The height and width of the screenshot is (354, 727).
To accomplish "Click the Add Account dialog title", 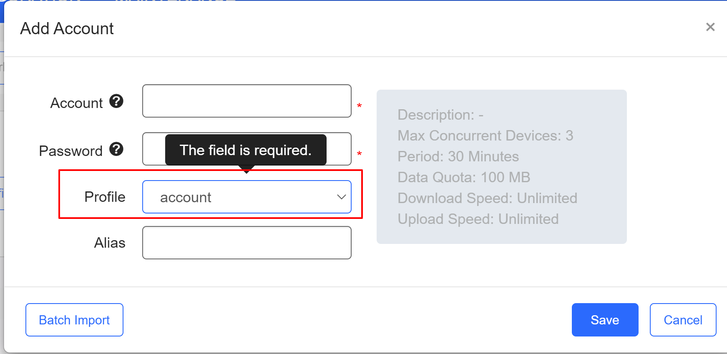I will click(67, 28).
